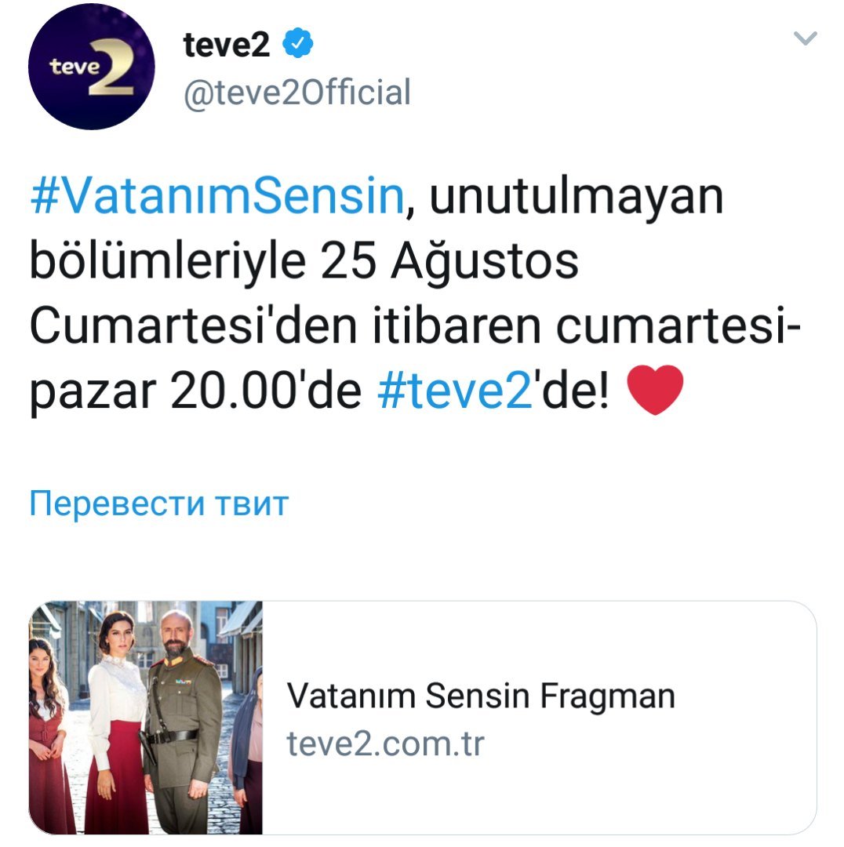
Task: Expand the tweet options chevron
Action: (x=805, y=38)
